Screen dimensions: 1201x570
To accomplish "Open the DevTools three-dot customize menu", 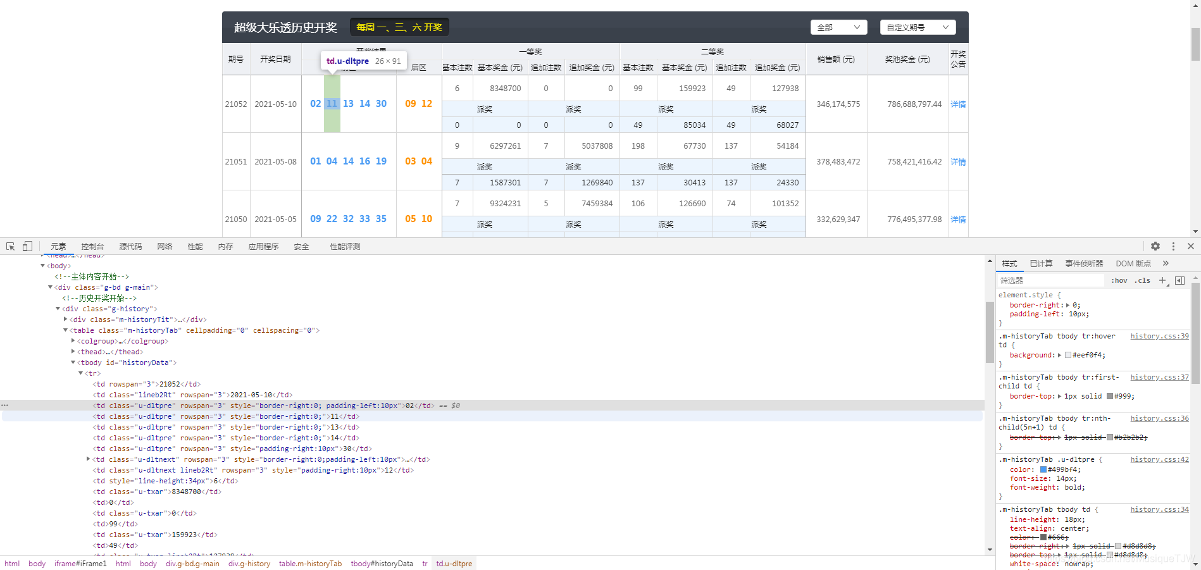I will point(1173,246).
